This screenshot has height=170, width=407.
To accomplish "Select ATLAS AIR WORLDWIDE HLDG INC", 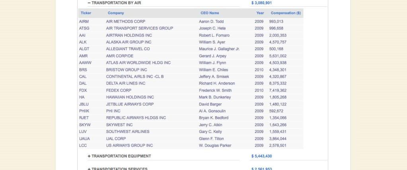I will [x=138, y=63].
